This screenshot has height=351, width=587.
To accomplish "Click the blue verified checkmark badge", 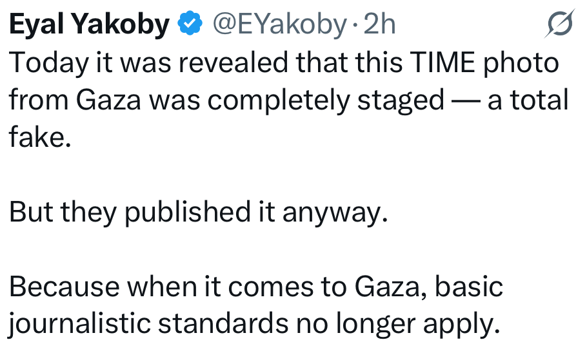I will (188, 24).
